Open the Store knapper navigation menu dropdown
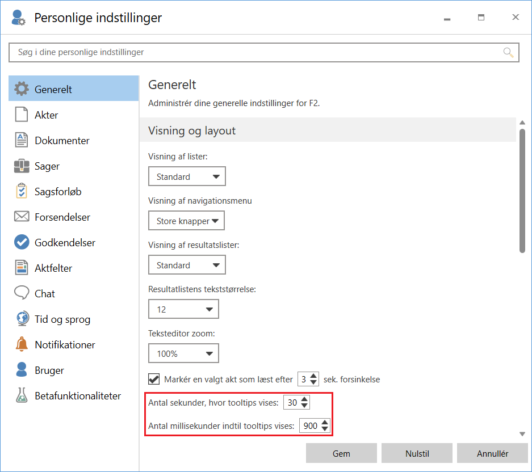This screenshot has width=532, height=472. point(186,220)
